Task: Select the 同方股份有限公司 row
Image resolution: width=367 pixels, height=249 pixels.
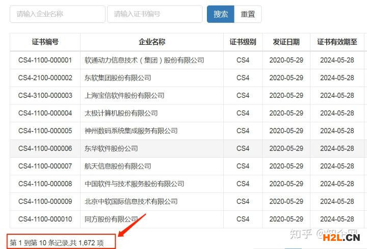Action: coord(111,219)
